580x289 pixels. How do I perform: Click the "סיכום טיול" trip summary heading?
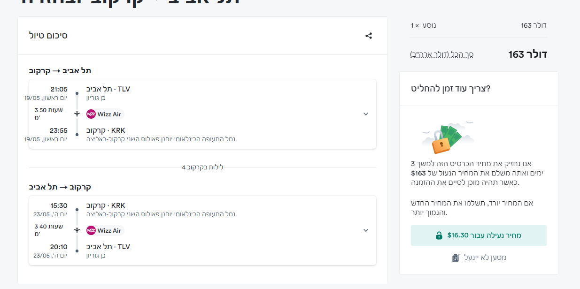point(48,36)
